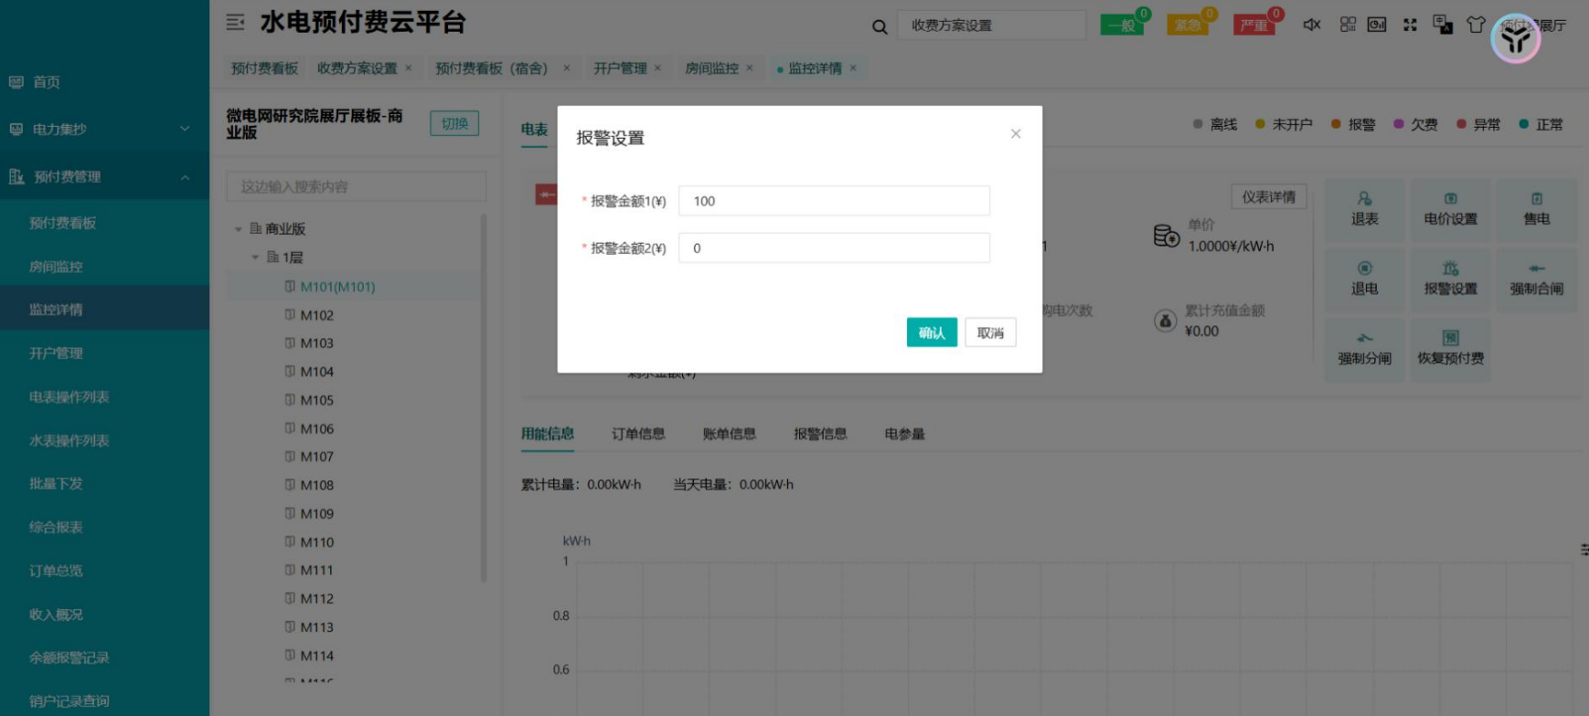The image size is (1589, 716).
Task: Open the theme shirt icon
Action: [1476, 25]
